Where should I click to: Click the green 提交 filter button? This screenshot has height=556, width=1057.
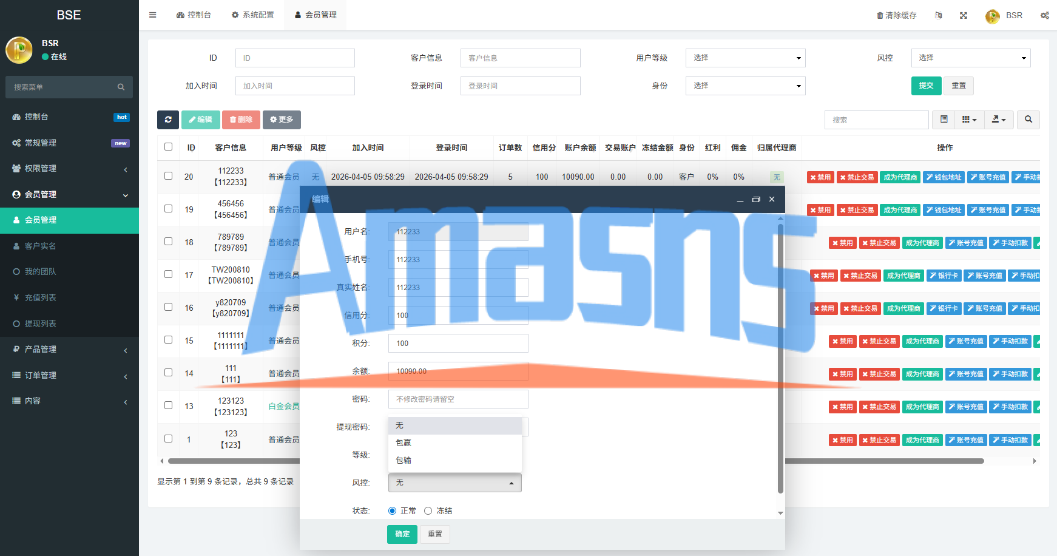pyautogui.click(x=926, y=86)
